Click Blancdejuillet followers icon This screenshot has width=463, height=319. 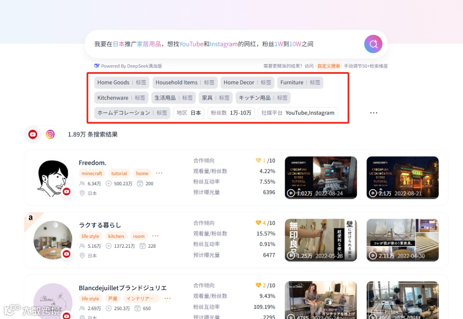pos(82,308)
